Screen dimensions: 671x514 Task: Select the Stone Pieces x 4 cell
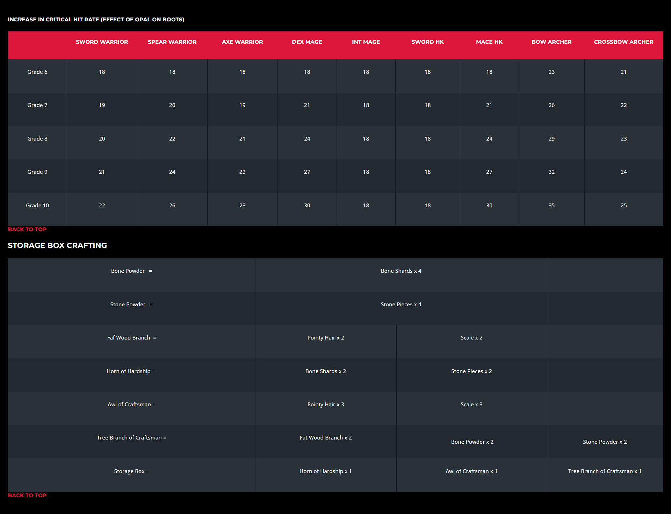click(401, 305)
